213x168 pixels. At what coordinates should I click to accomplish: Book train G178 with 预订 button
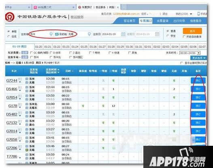click(x=198, y=106)
